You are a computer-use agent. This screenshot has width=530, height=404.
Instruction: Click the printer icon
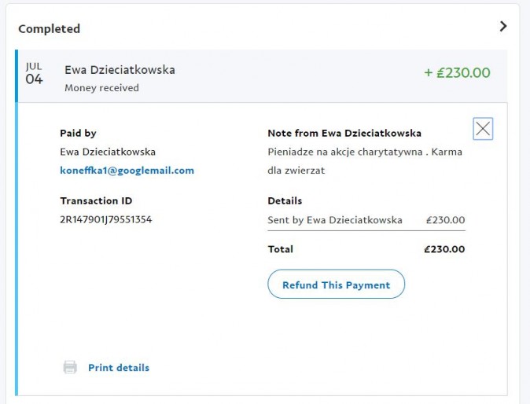(x=70, y=367)
